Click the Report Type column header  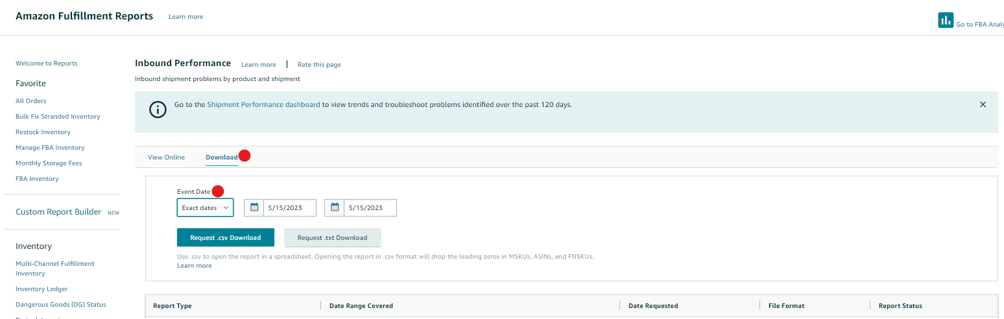[x=173, y=306]
